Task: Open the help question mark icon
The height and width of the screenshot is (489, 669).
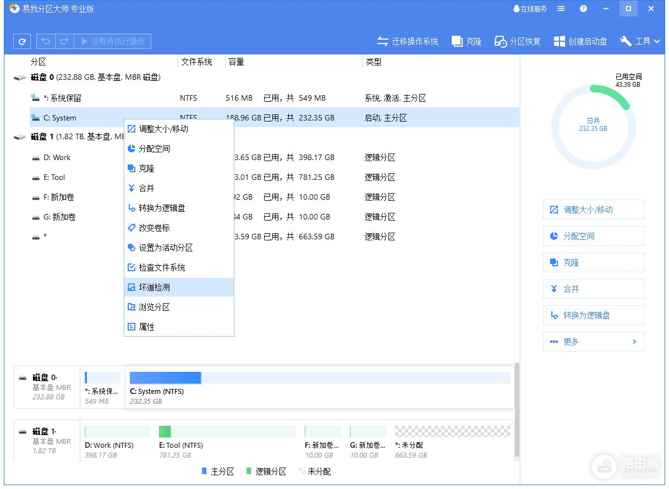Action: point(583,9)
